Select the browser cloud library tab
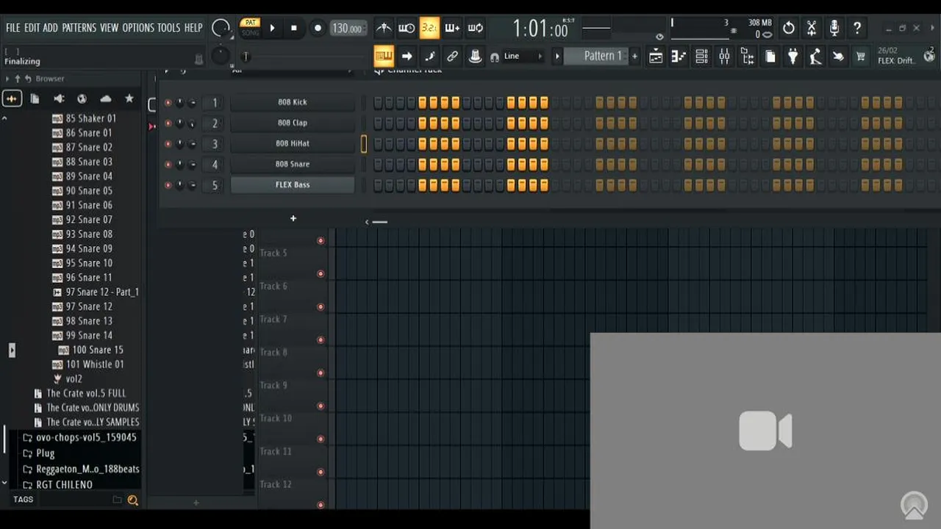Viewport: 941px width, 529px height. (x=106, y=98)
